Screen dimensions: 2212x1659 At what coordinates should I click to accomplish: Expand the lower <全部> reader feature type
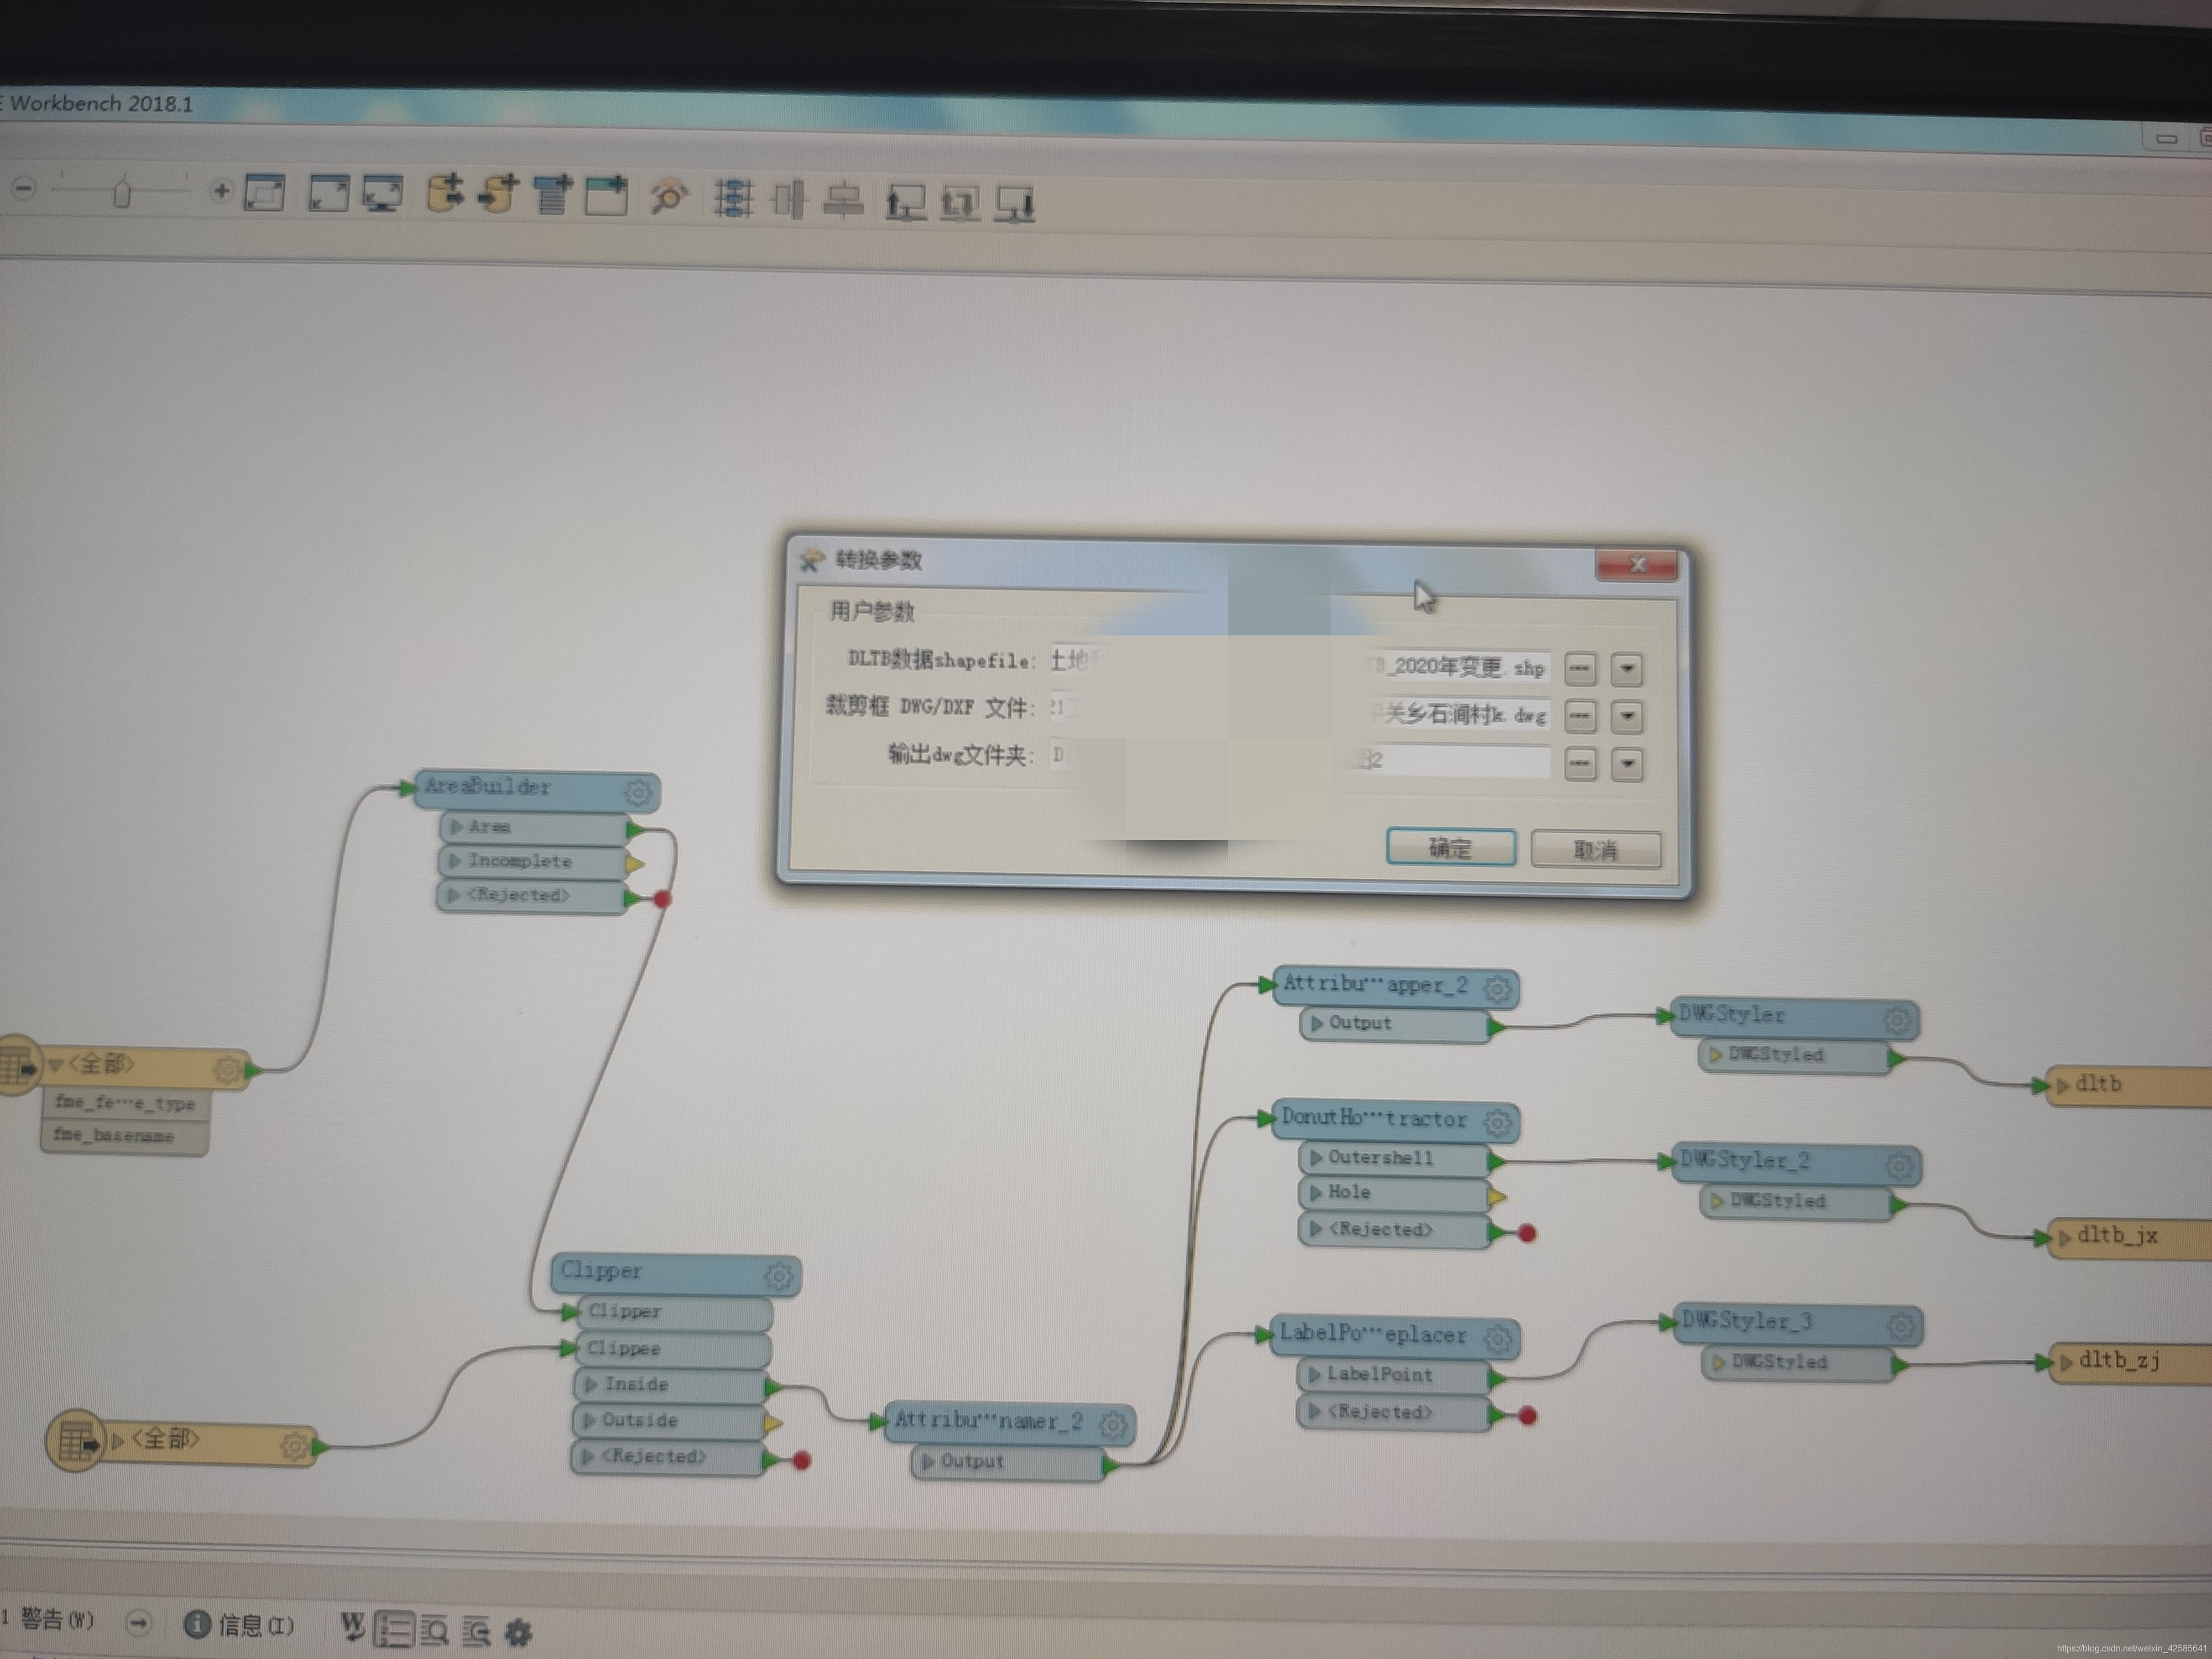point(118,1441)
